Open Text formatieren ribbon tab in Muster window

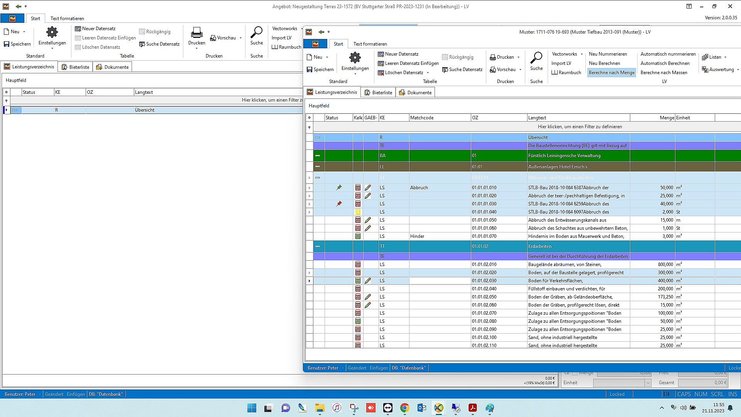pyautogui.click(x=370, y=44)
